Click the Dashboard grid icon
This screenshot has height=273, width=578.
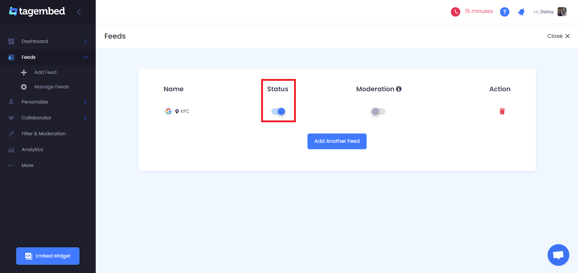point(11,41)
